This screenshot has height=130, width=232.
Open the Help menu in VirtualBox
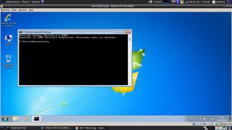click(31, 10)
